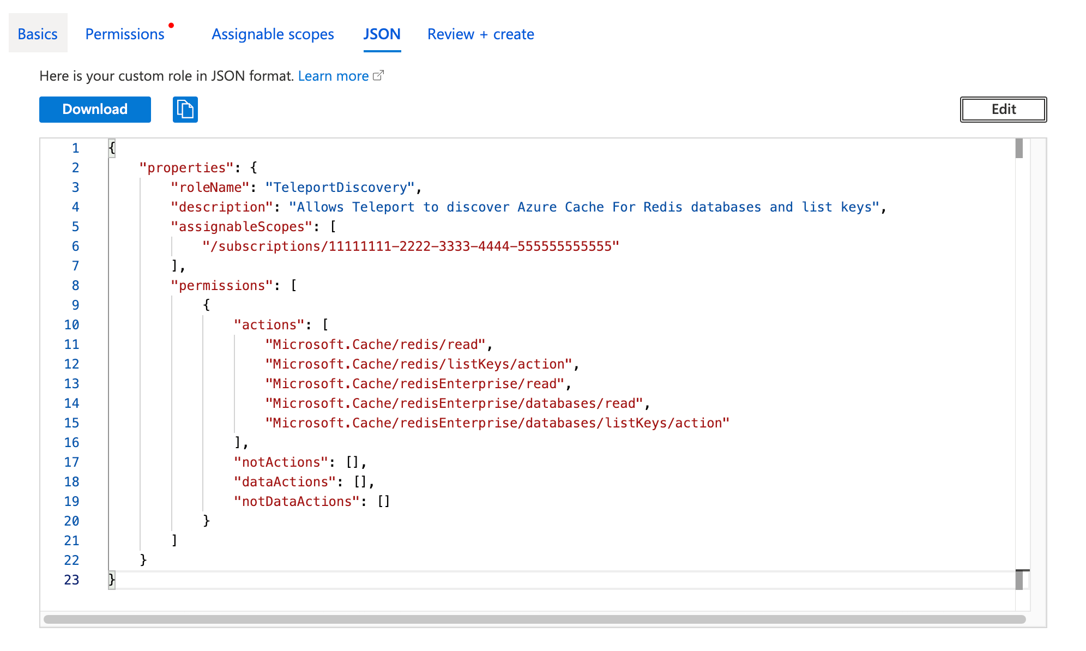Click the Download button
Viewport: 1086px width, 651px height.
click(94, 109)
